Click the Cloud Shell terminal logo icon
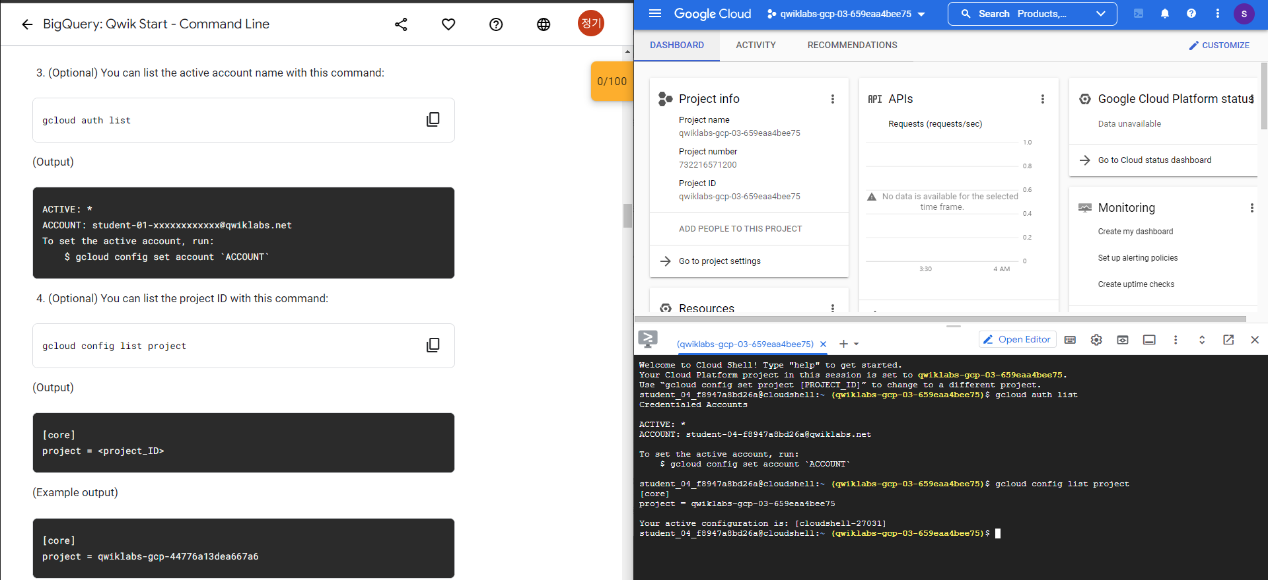1268x580 pixels. point(648,339)
